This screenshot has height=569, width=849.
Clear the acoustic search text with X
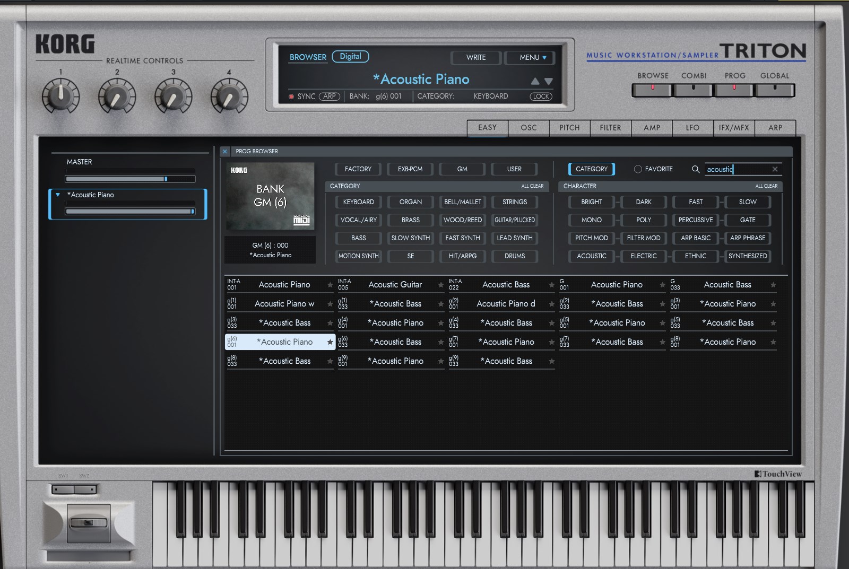click(775, 169)
